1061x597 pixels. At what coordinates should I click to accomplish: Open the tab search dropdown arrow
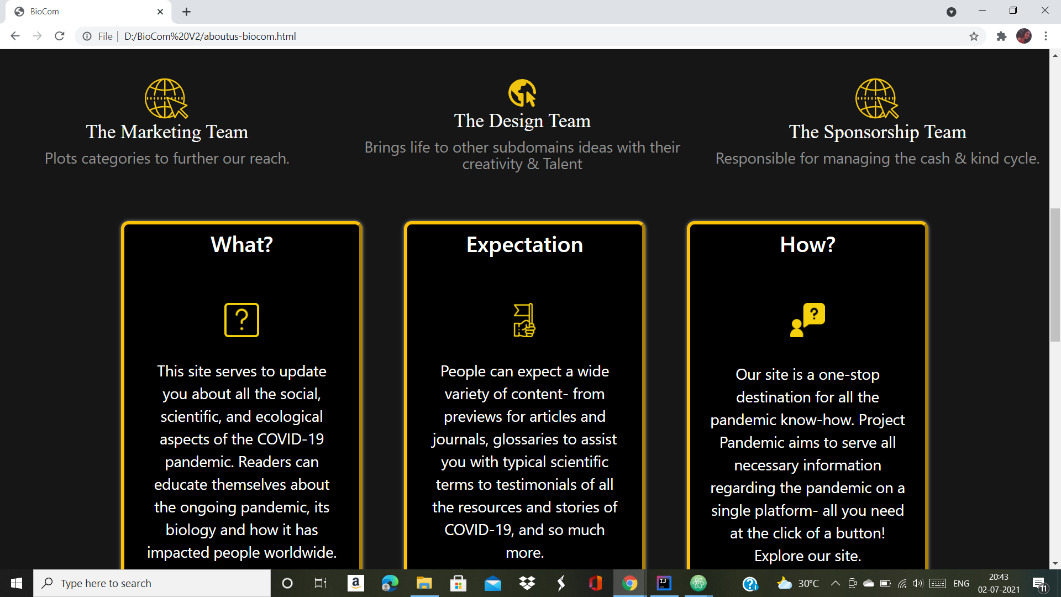click(951, 12)
